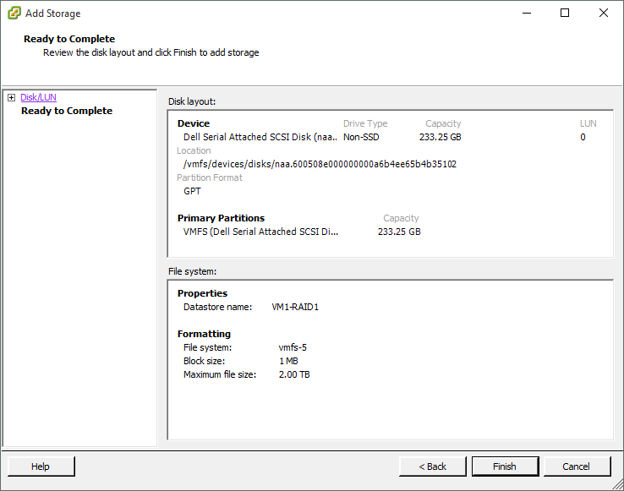Cancel the Add Storage wizard

pos(576,466)
